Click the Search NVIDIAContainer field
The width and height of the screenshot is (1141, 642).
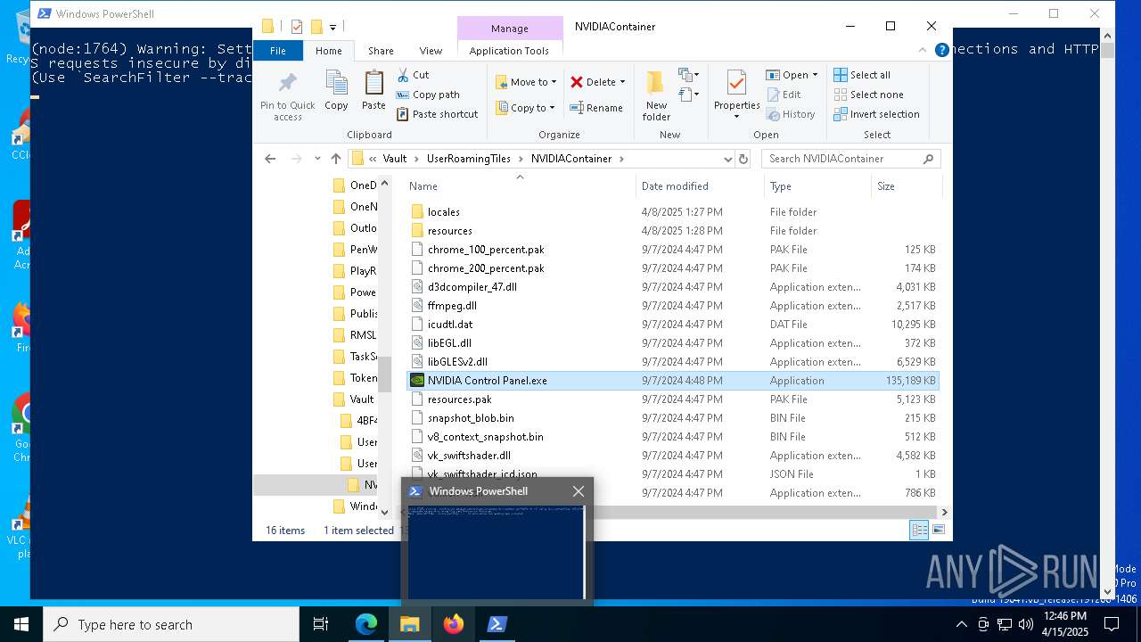pos(851,159)
